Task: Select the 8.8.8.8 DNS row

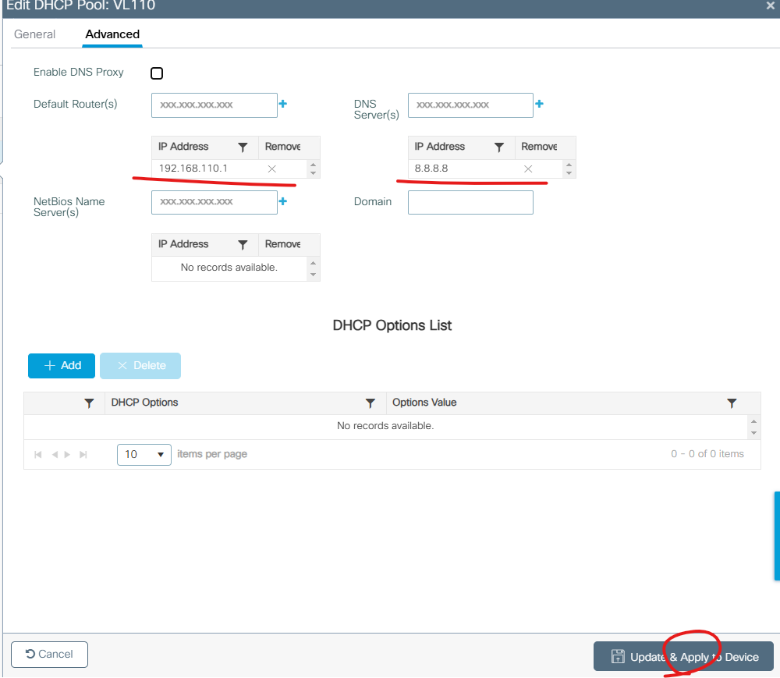Action: click(486, 169)
